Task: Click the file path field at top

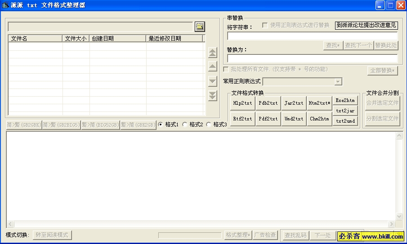Action: point(100,27)
